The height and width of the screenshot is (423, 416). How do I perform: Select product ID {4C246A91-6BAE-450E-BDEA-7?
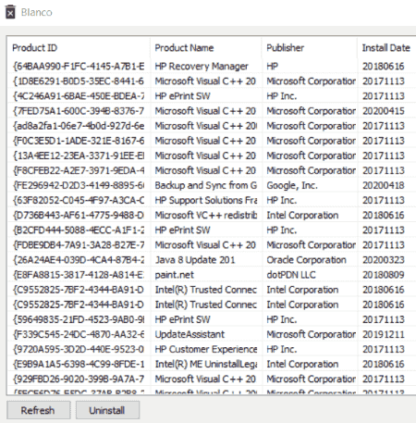tap(79, 96)
